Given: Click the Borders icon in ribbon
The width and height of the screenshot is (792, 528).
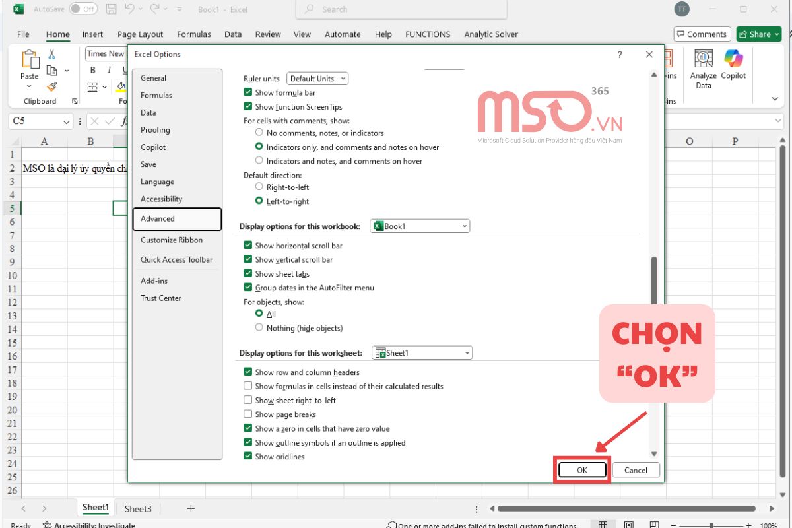Looking at the screenshot, I should pos(92,86).
